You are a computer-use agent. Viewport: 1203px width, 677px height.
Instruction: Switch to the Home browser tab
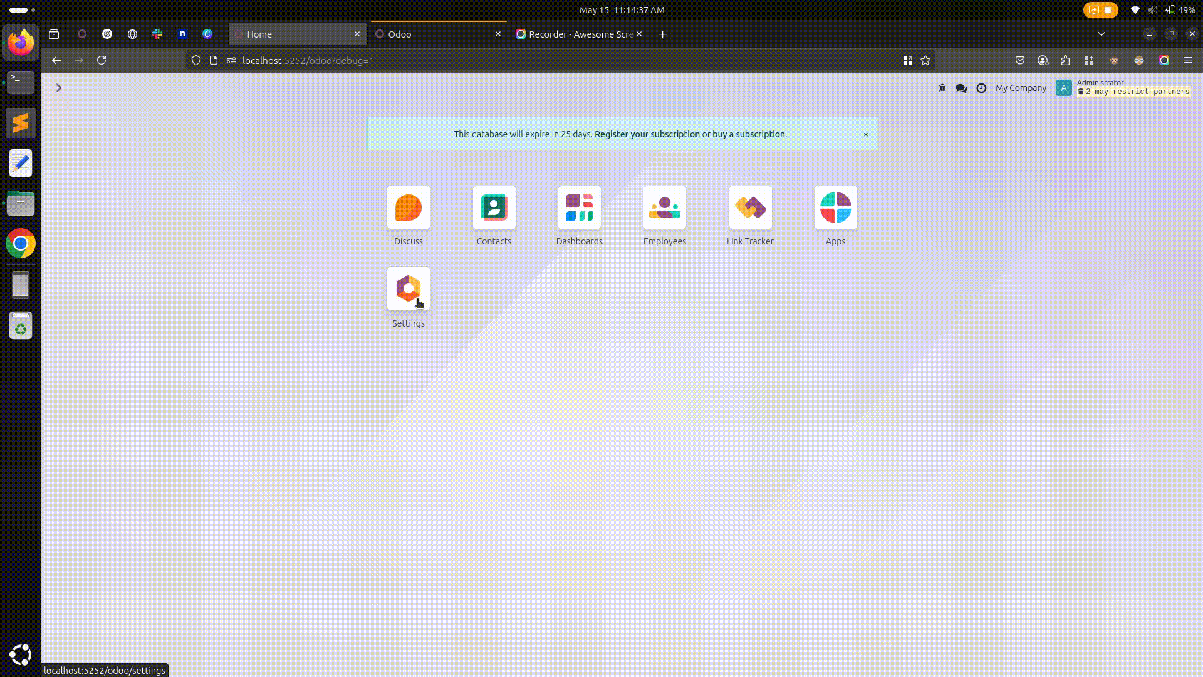297,34
